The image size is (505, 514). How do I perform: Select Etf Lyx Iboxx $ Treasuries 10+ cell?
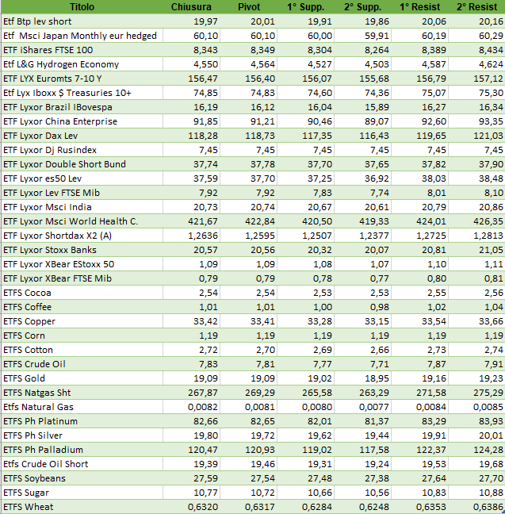point(82,93)
